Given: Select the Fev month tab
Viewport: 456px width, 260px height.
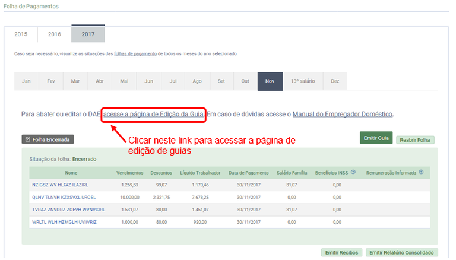Looking at the screenshot, I should pyautogui.click(x=51, y=81).
